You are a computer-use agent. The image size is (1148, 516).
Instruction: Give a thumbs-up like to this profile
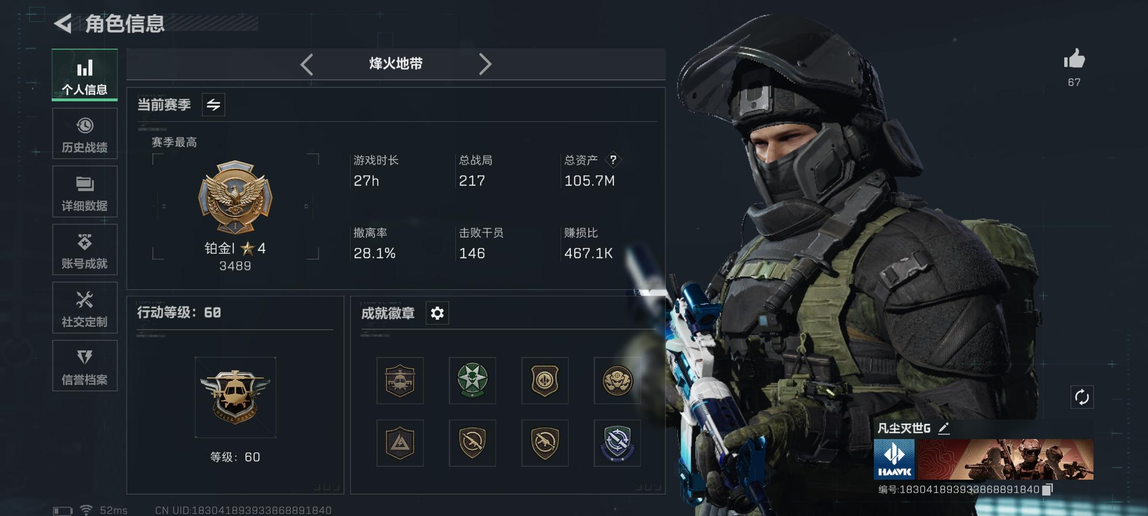coord(1074,59)
